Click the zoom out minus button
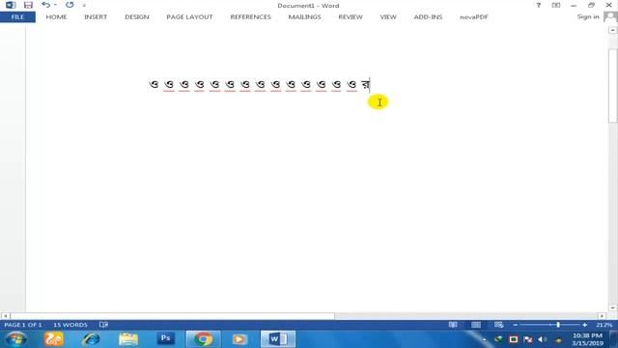Viewport: 618px width, 348px height. pos(515,325)
